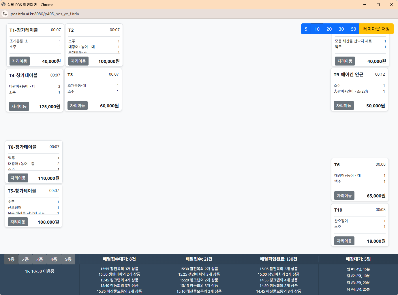Click the Chrome window title icon
Viewport: 398px width, 295px height.
(3, 5)
